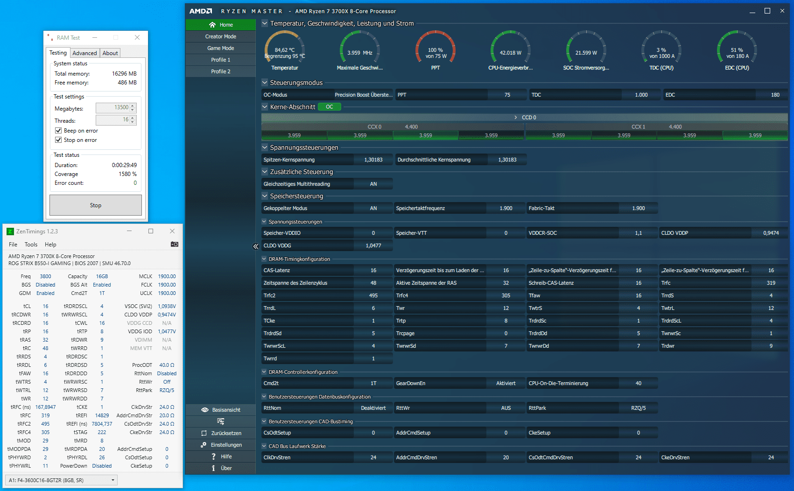Click the Zurücksetzen reset icon
794x491 pixels.
(x=204, y=433)
